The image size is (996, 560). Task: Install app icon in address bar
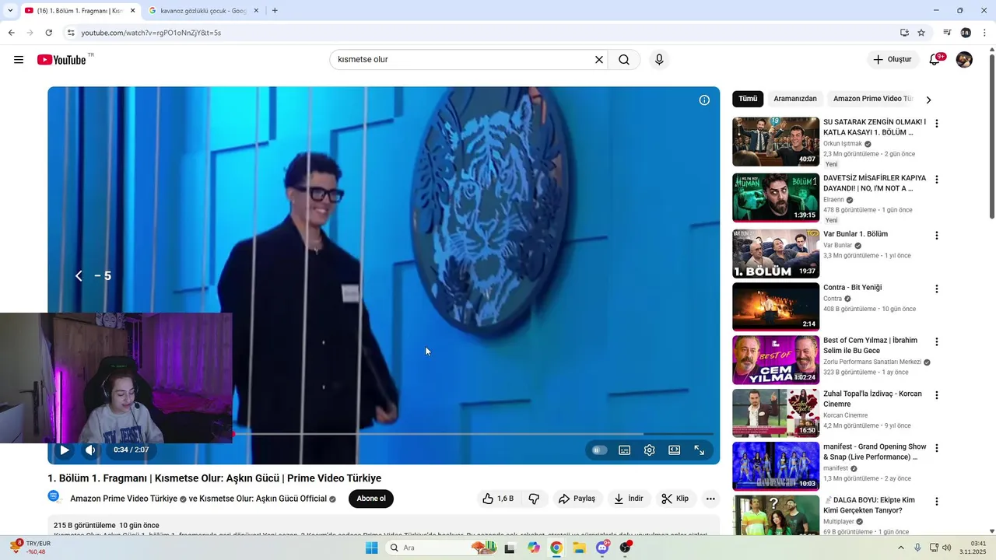coord(904,33)
